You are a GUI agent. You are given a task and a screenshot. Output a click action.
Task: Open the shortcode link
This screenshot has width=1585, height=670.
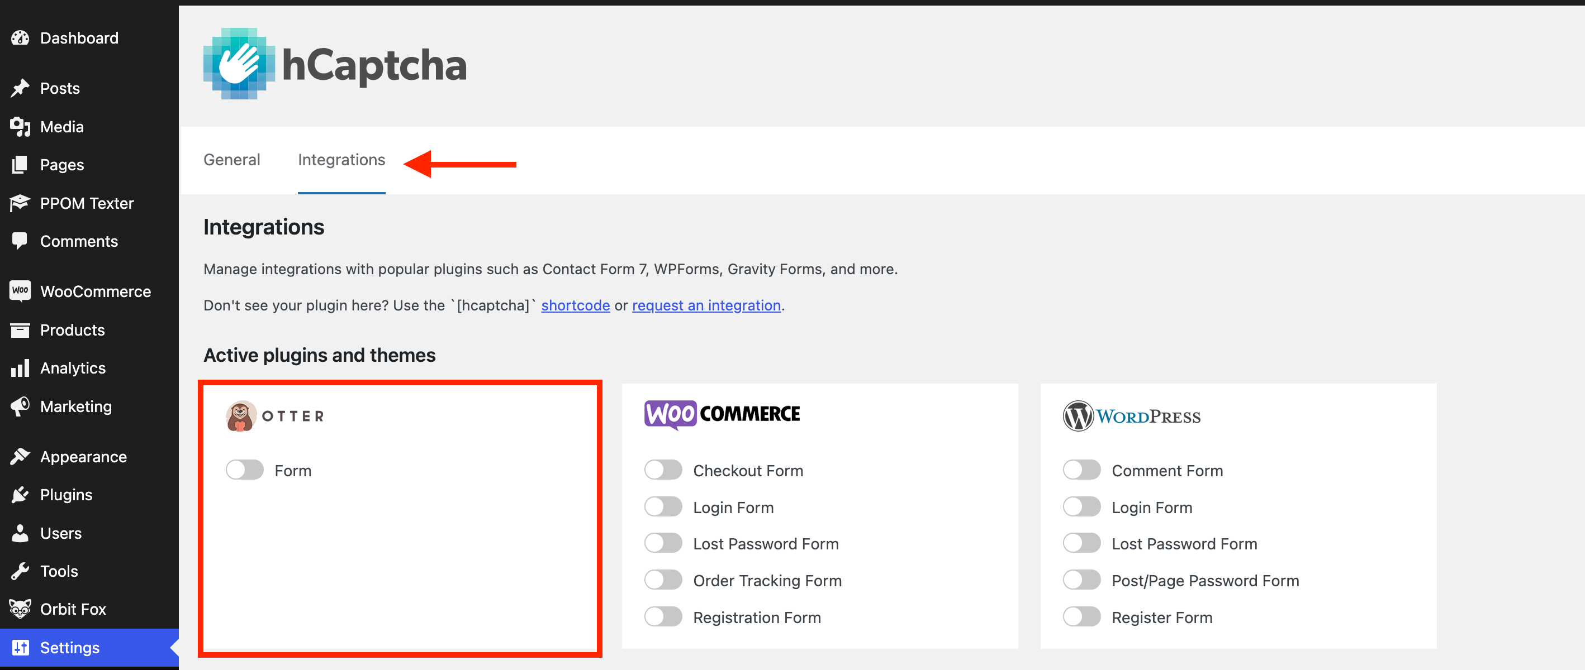575,305
